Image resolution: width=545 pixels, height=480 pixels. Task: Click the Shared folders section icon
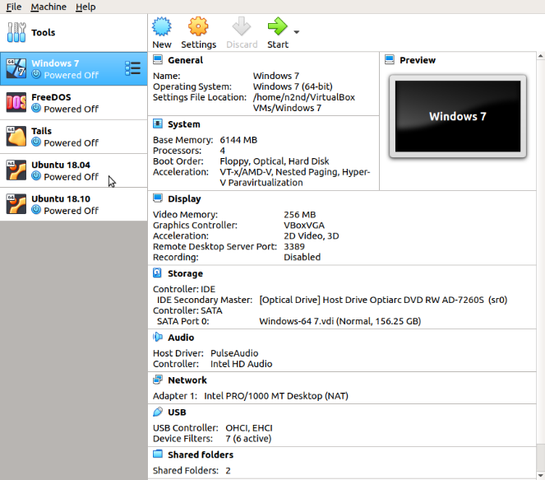tap(158, 454)
